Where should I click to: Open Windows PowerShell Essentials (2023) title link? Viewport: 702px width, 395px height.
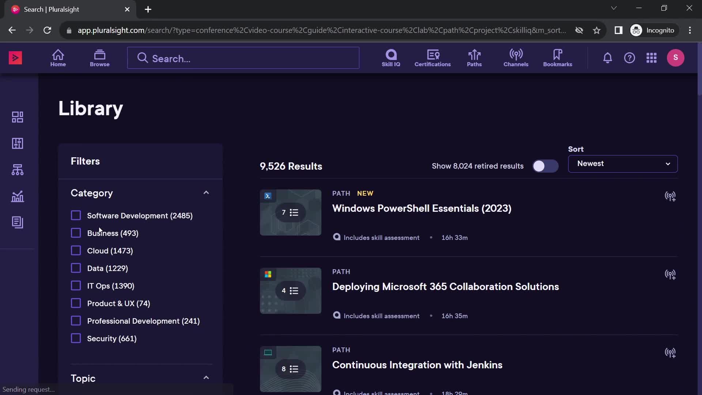pos(422,208)
